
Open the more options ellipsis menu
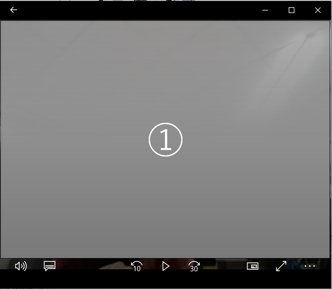pyautogui.click(x=310, y=266)
